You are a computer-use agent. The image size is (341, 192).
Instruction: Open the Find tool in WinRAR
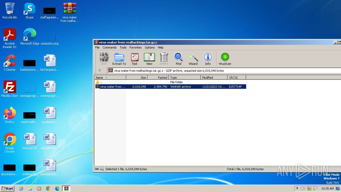point(178,59)
